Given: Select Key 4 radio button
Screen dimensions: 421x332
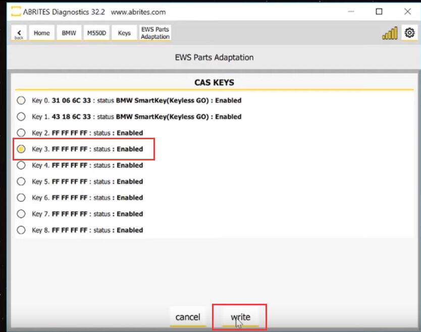Looking at the screenshot, I should [21, 165].
